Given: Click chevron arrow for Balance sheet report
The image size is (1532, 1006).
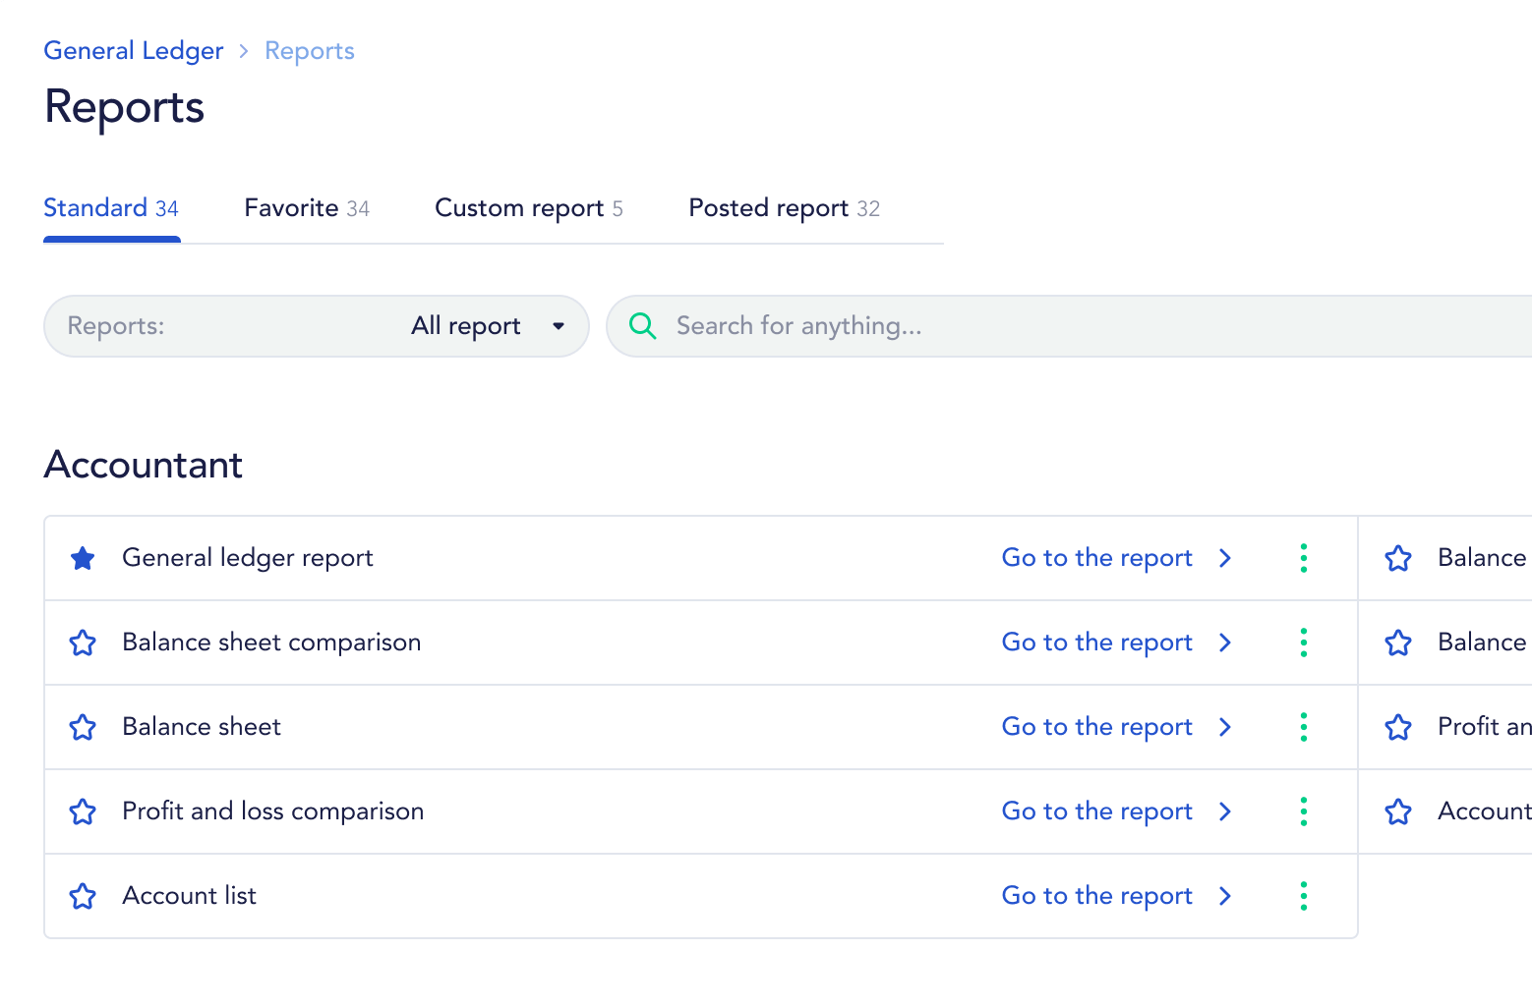Looking at the screenshot, I should pos(1225,727).
